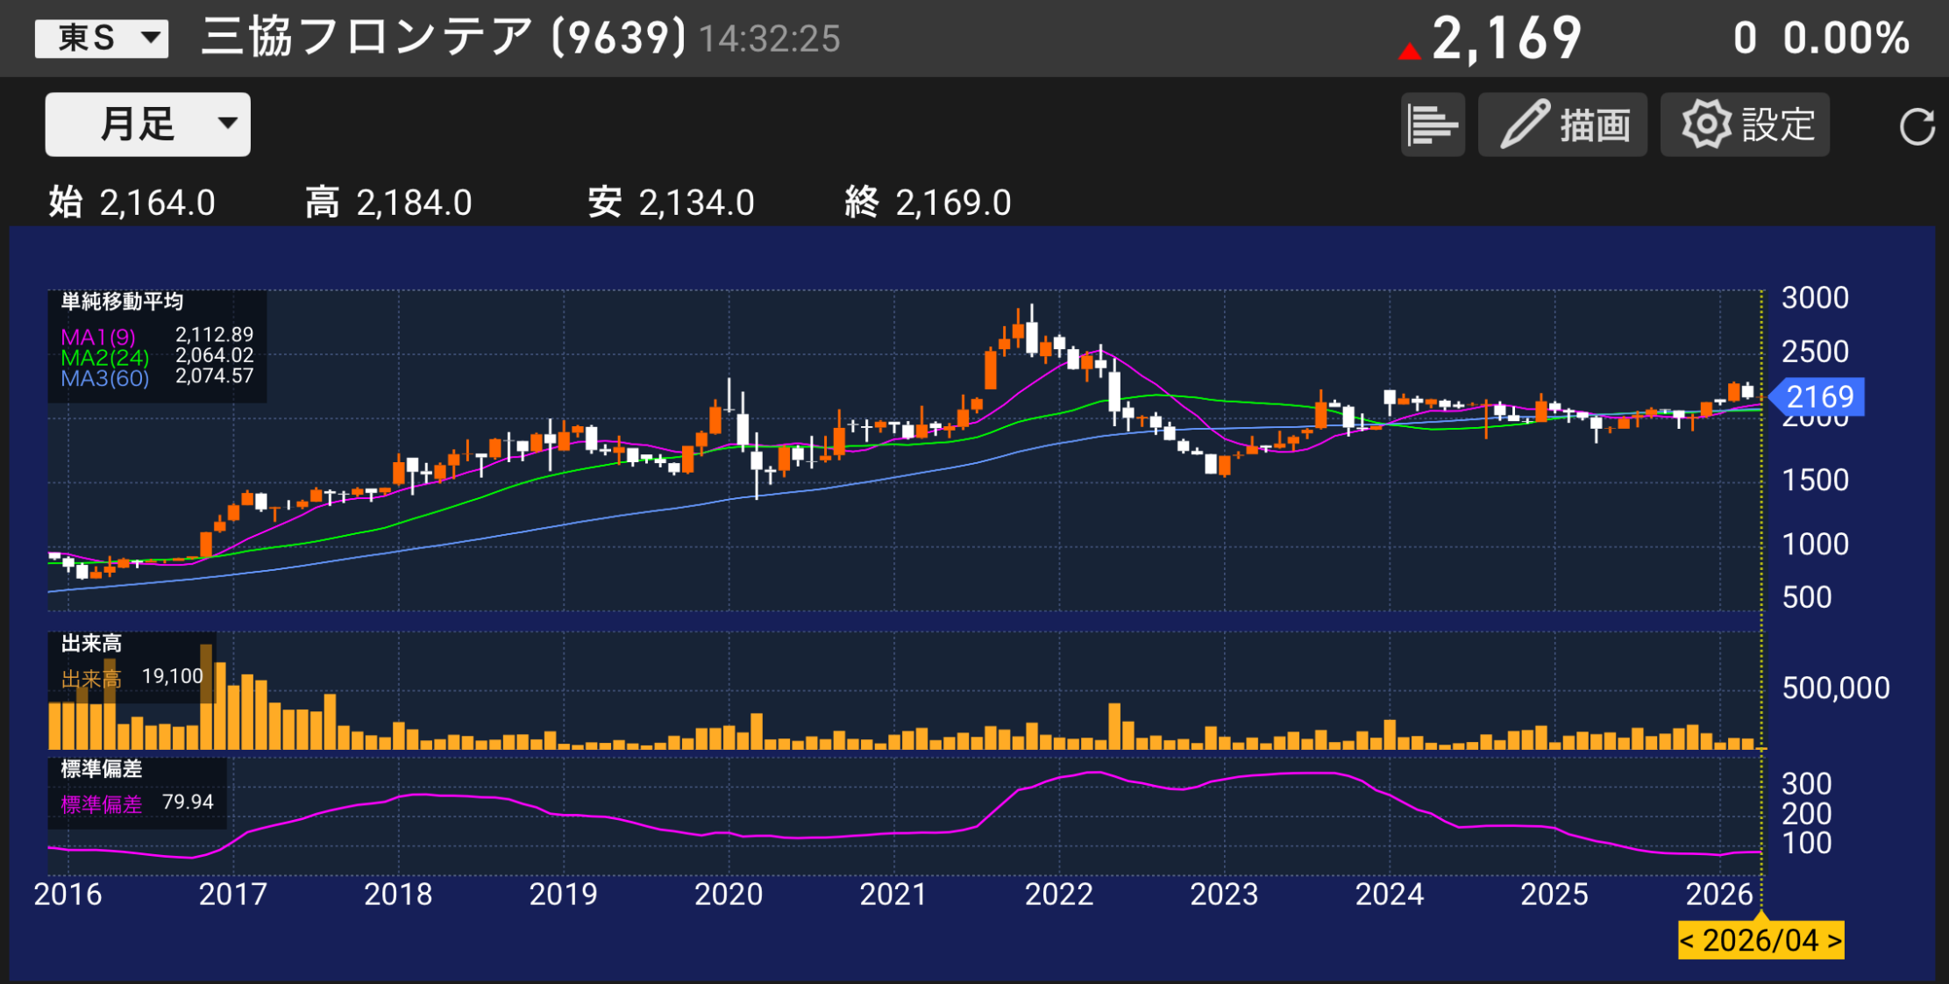Image resolution: width=1949 pixels, height=984 pixels.
Task: Select the blue 2169 current price tag
Action: pyautogui.click(x=1818, y=397)
